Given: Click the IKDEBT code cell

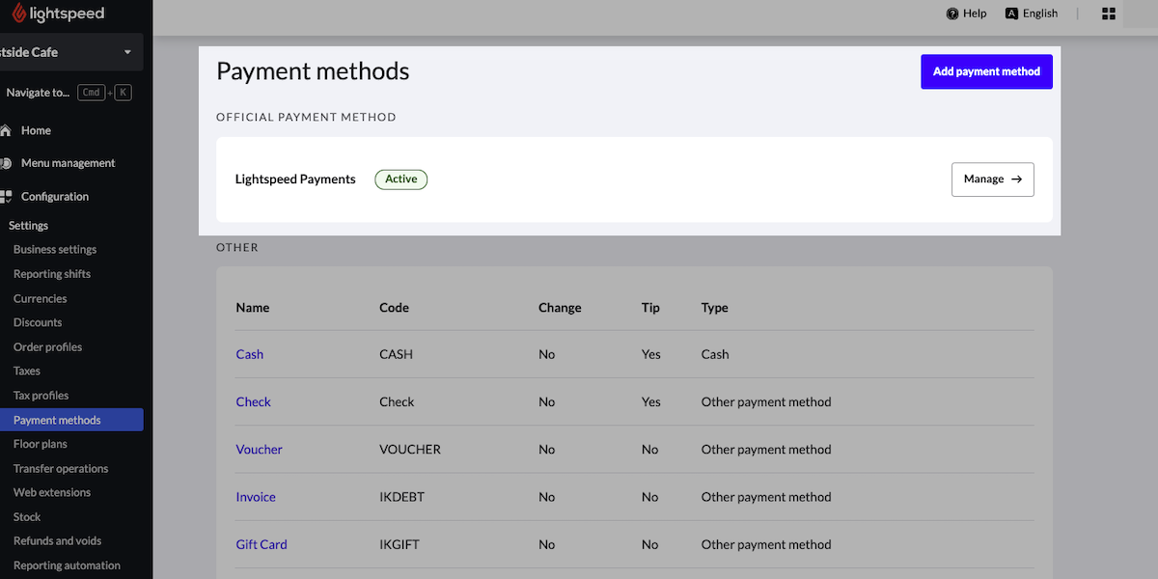Looking at the screenshot, I should tap(402, 497).
